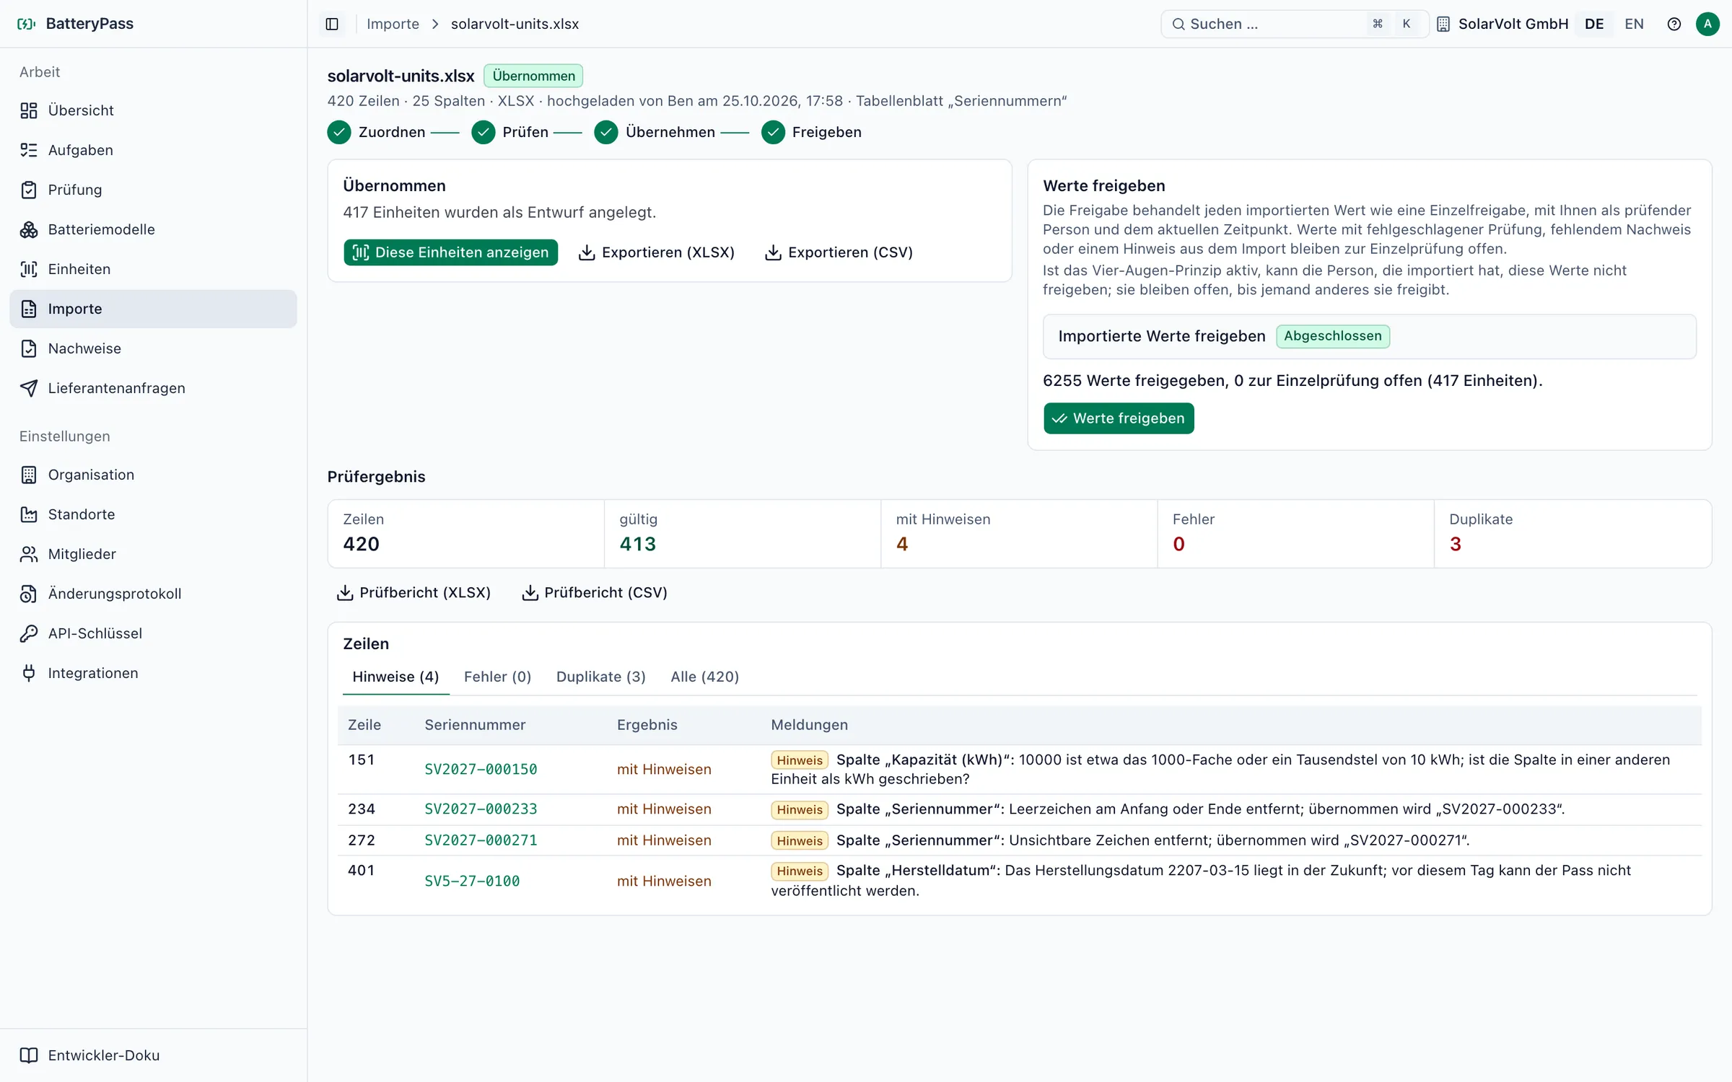Viewport: 1732px width, 1082px height.
Task: Open API-Schlüssel settings
Action: click(153, 633)
